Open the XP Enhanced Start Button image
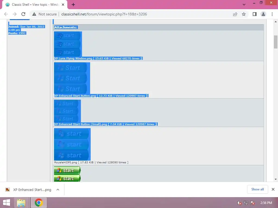The width and height of the screenshot is (278, 208). pos(72,78)
